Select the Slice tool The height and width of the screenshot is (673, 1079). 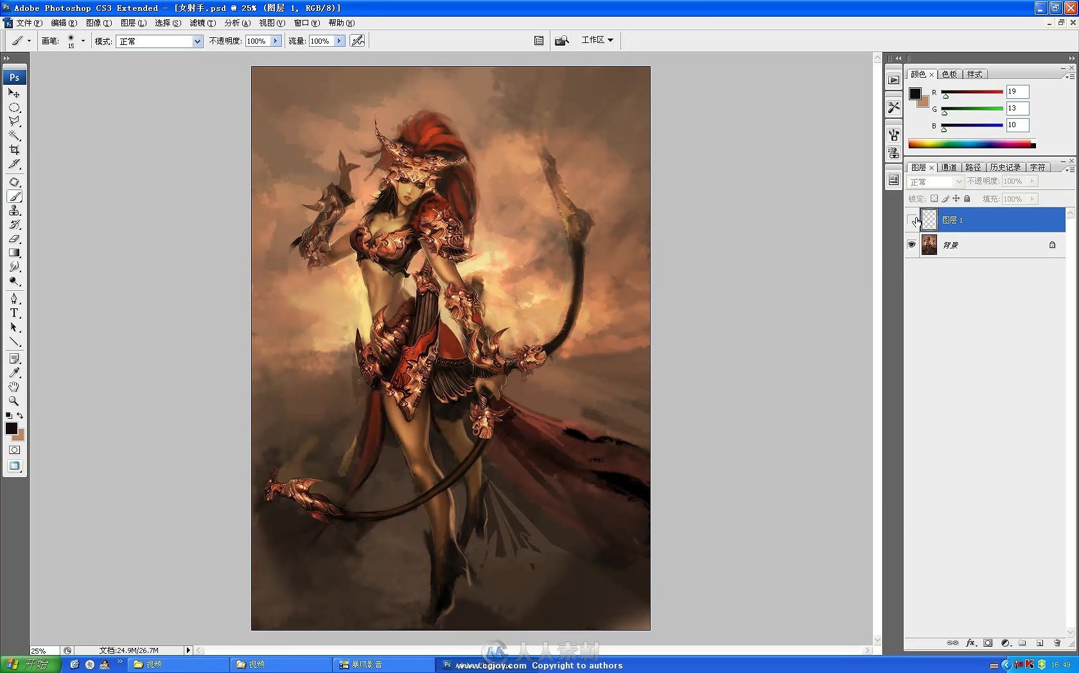tap(13, 163)
